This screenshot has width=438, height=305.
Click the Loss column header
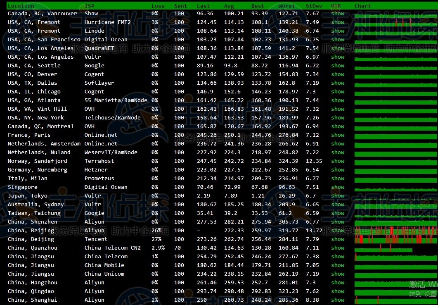158,6
